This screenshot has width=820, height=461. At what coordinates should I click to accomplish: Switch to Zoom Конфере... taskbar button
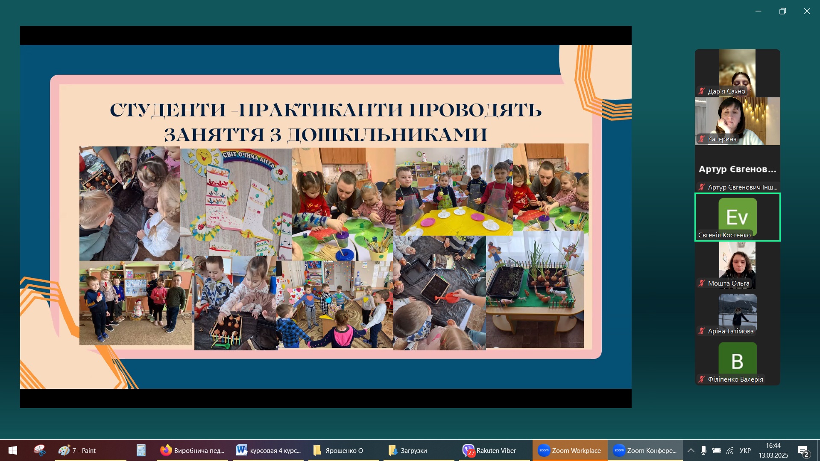point(645,450)
